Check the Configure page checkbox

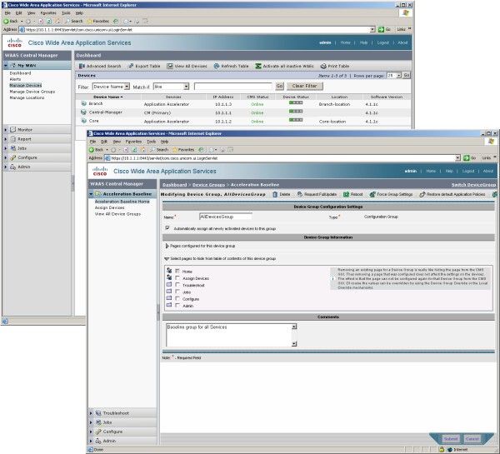(177, 298)
